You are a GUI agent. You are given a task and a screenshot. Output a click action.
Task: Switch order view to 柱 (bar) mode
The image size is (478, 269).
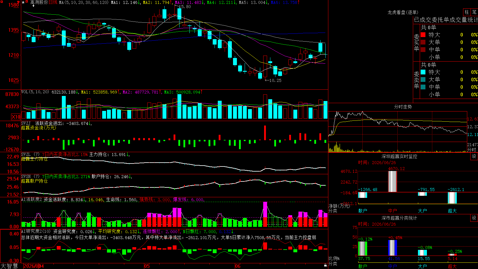tap(467, 12)
